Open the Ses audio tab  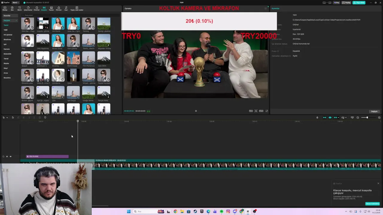pyautogui.click(x=12, y=8)
